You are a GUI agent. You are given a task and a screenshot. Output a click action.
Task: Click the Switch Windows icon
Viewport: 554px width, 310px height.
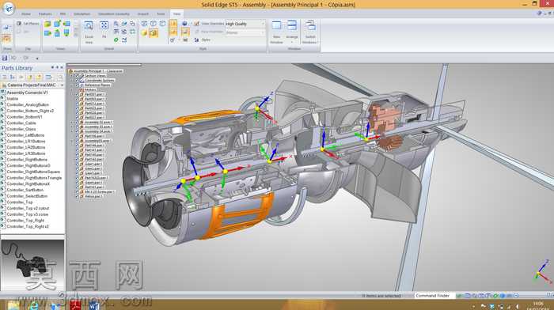(310, 25)
